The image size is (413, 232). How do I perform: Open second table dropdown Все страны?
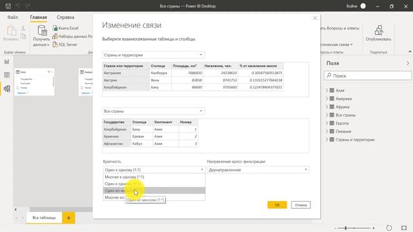click(154, 111)
